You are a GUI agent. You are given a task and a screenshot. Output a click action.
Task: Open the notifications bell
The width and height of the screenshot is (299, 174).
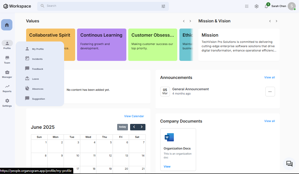click(x=266, y=6)
